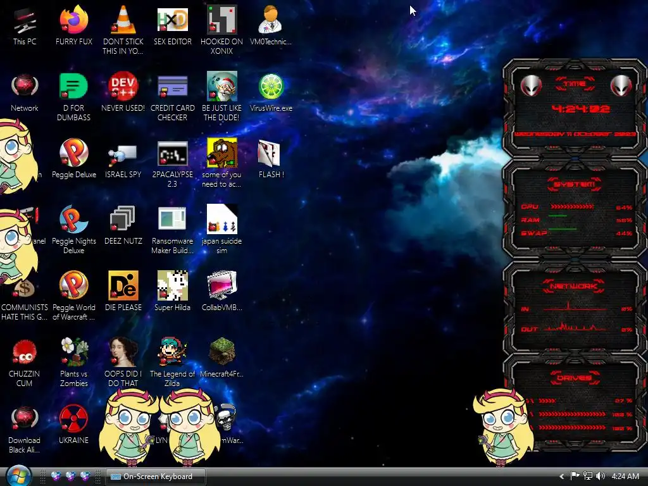This screenshot has height=486, width=648.
Task: Click the CPU usage bar in gadget
Action: [x=572, y=207]
